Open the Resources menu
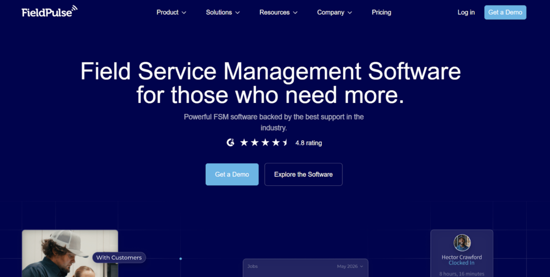Image resolution: width=550 pixels, height=277 pixels. [279, 12]
